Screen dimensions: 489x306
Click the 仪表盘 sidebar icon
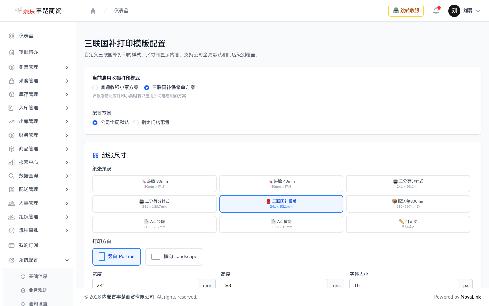[12, 36]
